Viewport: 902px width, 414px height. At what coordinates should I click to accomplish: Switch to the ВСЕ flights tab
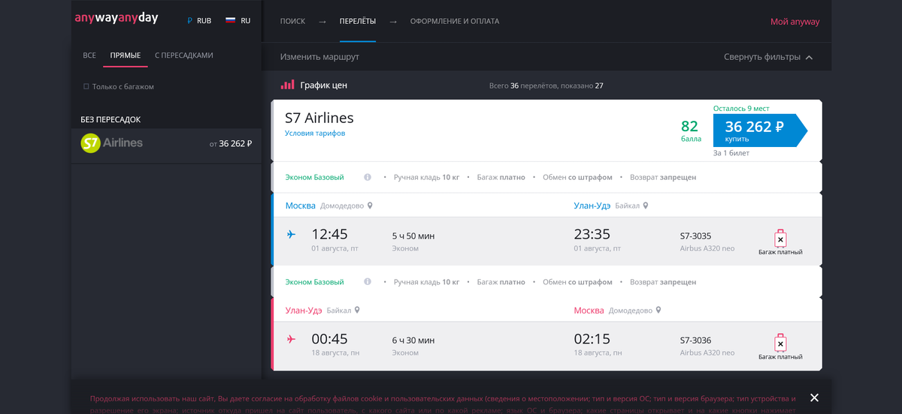89,55
